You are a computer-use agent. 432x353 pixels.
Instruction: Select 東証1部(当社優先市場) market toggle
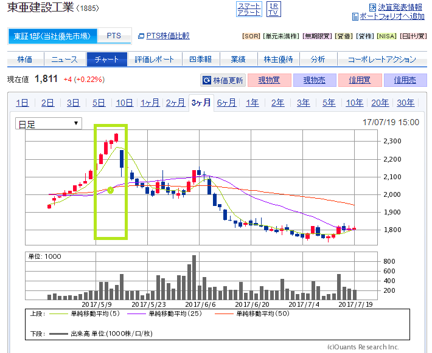[52, 36]
